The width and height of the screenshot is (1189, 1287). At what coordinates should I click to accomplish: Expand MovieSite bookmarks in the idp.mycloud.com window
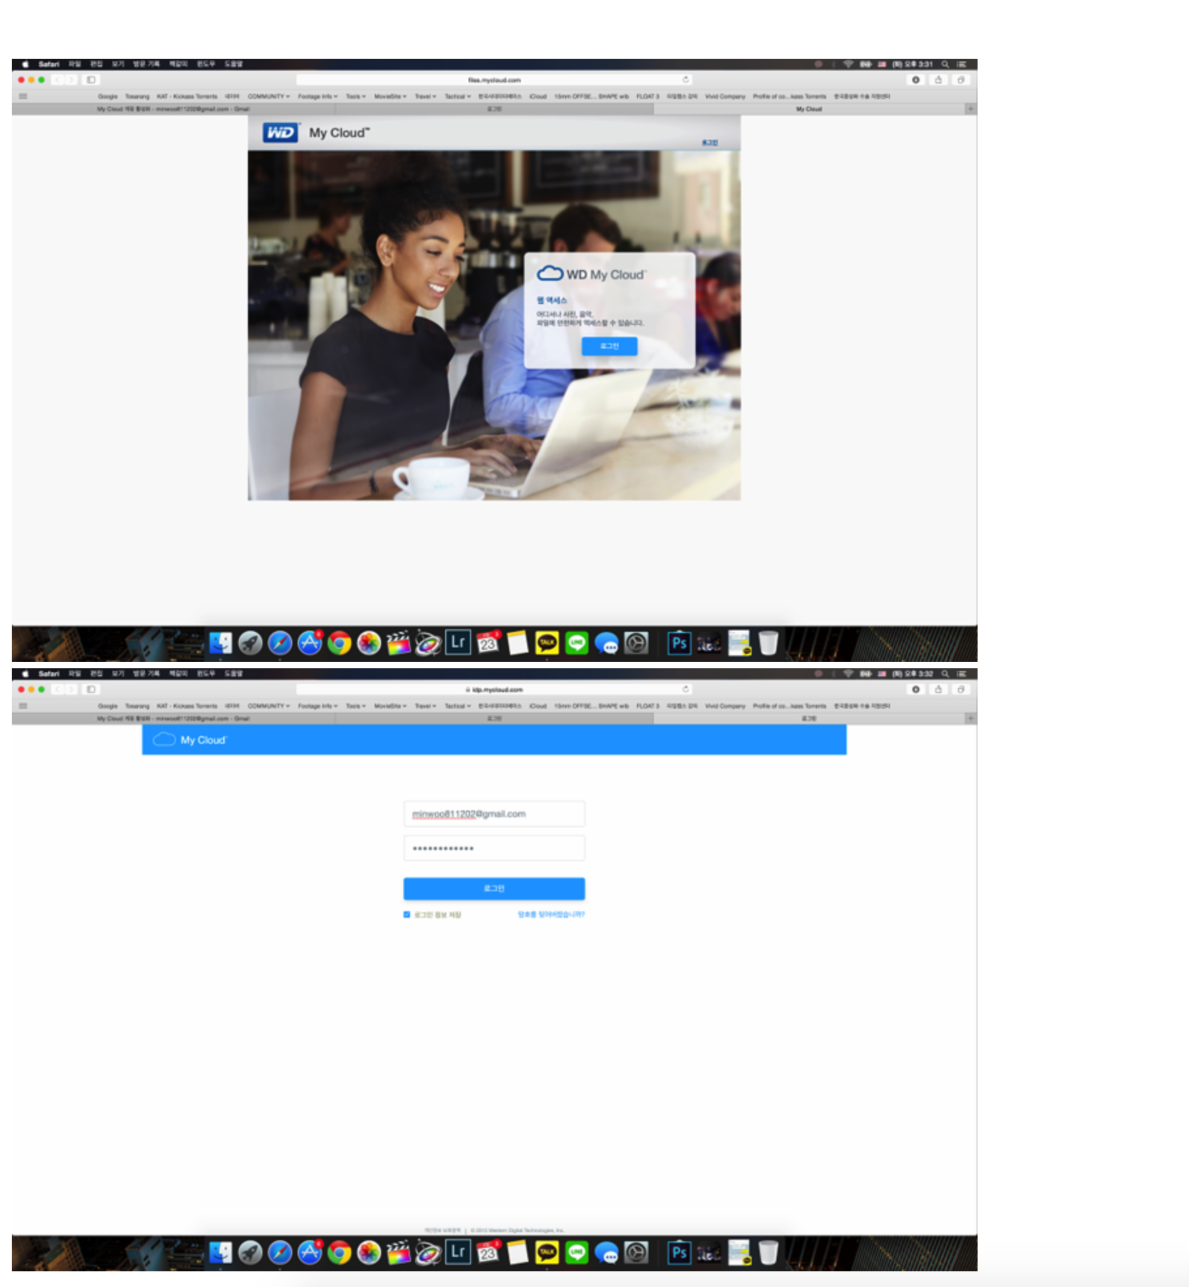[390, 706]
